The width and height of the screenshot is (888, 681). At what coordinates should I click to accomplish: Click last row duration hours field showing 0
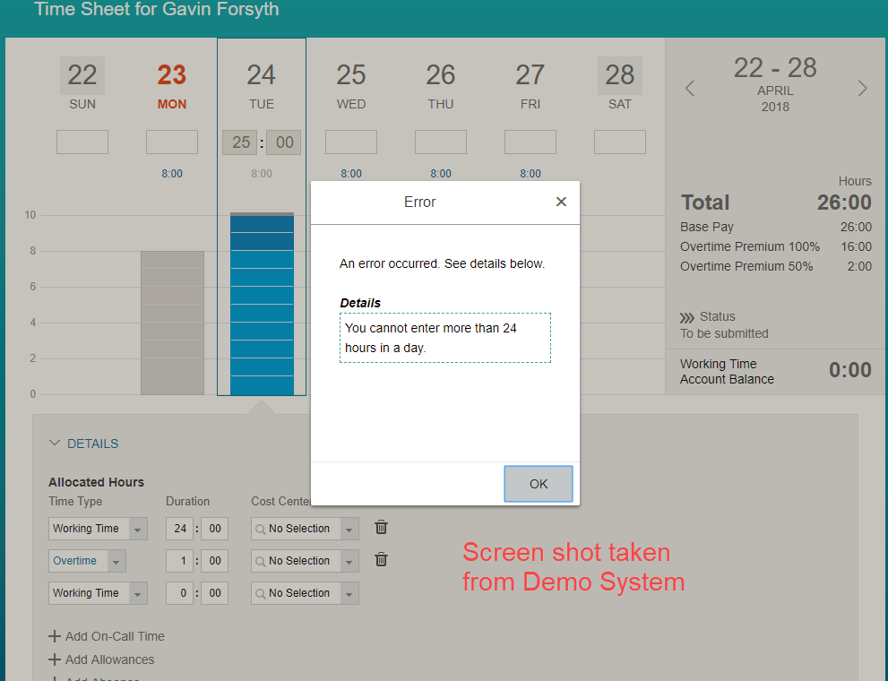click(179, 593)
